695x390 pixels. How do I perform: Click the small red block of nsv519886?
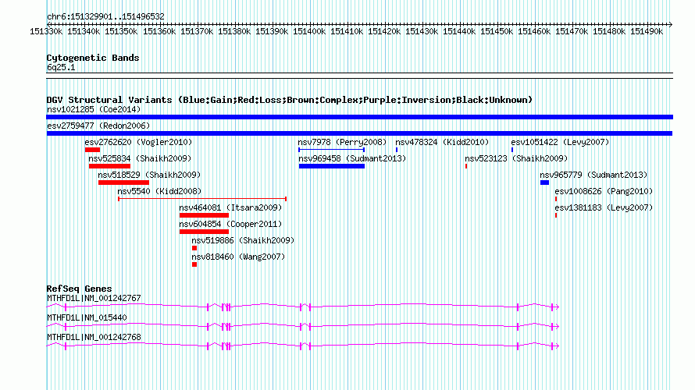coord(194,248)
